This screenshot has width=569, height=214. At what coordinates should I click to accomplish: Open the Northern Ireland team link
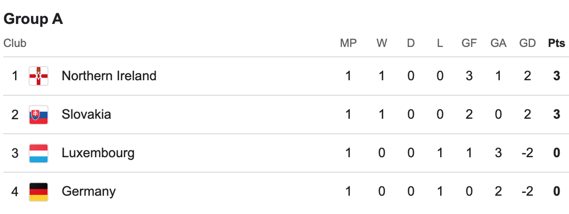tap(109, 76)
